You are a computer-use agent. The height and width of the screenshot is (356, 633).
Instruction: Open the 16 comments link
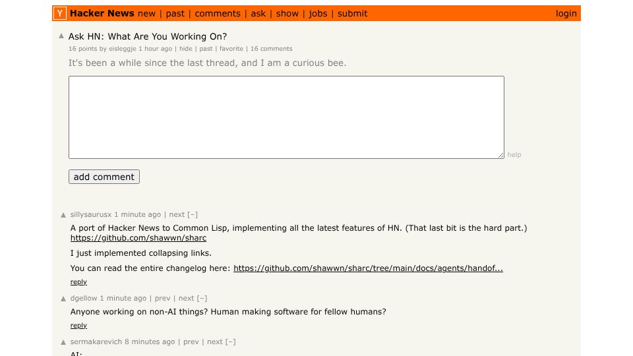(x=271, y=48)
